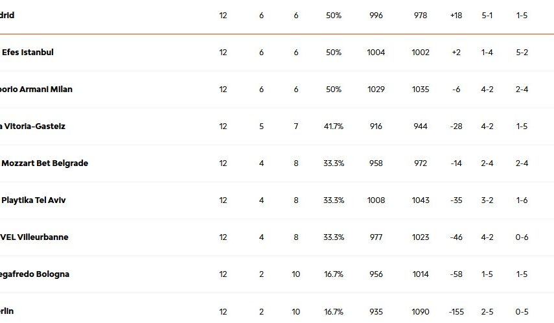The height and width of the screenshot is (323, 554).
Task: Select the Bologna team name
Action: point(35,274)
